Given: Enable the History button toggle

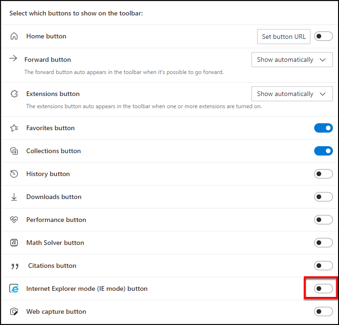Looking at the screenshot, I should (x=323, y=174).
